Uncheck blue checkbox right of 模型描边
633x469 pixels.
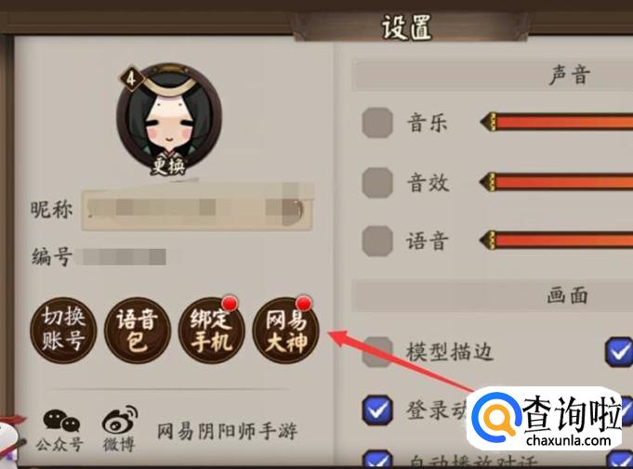pos(619,352)
